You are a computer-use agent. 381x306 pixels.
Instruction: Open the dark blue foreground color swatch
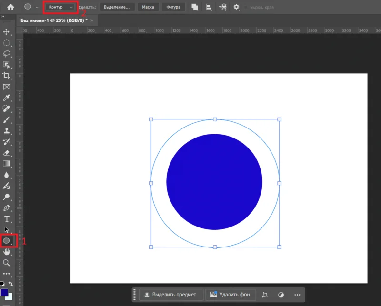(x=4, y=292)
